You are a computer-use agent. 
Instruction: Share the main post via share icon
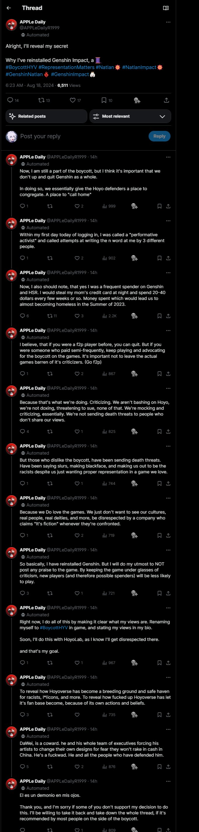coord(166,100)
